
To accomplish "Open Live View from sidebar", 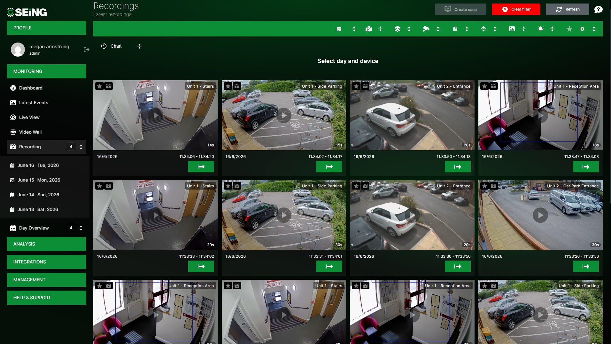I will 29,117.
